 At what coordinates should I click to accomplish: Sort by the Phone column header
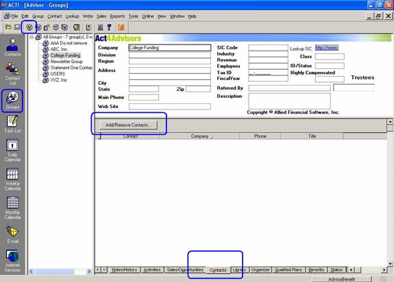click(x=260, y=136)
